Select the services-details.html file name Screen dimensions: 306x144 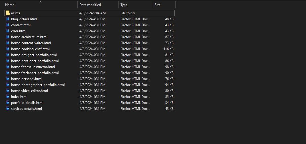(x=26, y=109)
